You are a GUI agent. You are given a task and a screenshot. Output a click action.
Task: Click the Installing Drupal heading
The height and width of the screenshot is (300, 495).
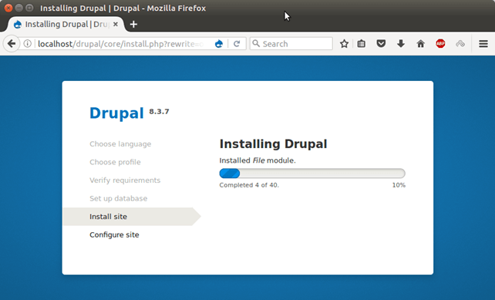274,143
